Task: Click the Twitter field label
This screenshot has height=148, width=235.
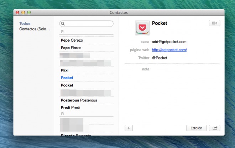Action: pyautogui.click(x=144, y=58)
